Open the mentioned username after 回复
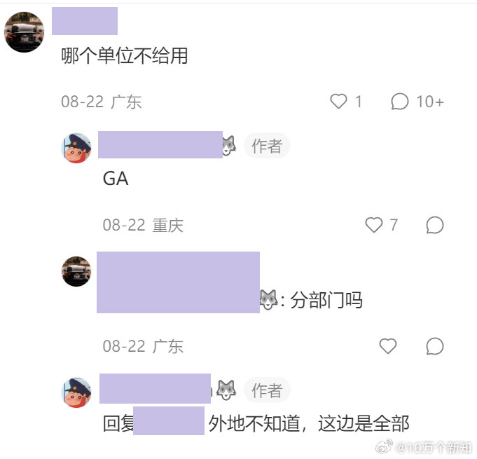Viewport: 477px width, 459px height. coord(169,420)
